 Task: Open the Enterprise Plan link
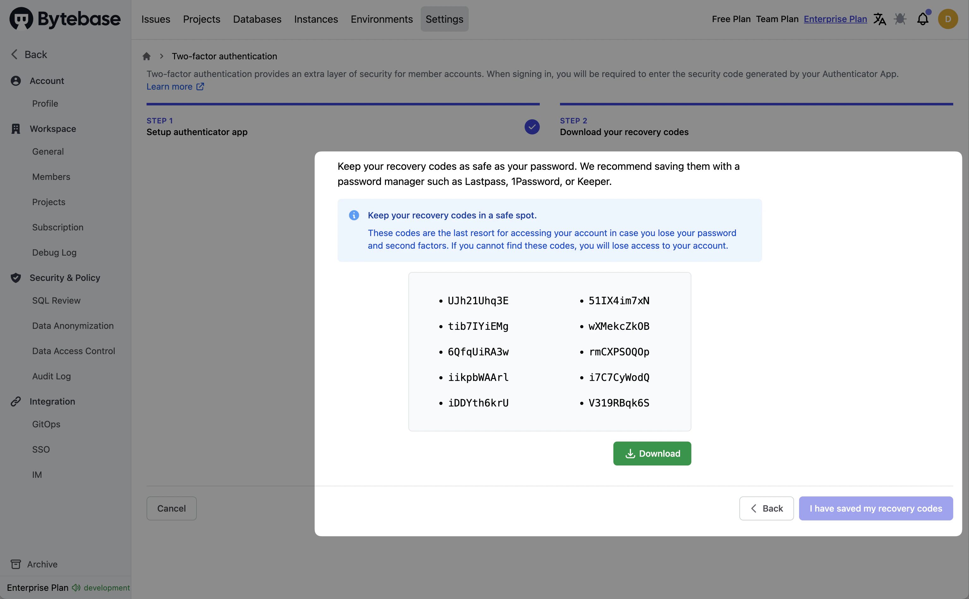click(x=835, y=19)
